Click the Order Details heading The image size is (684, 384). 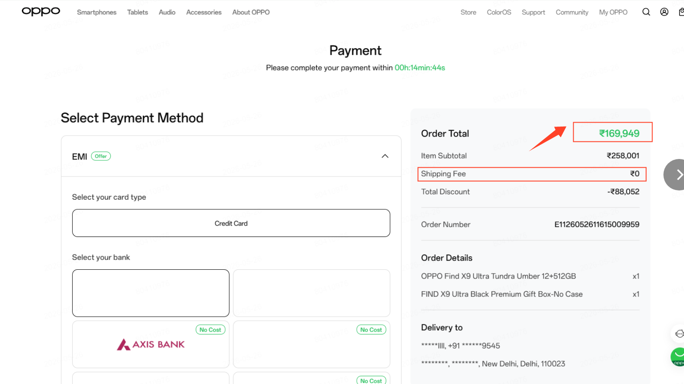click(x=447, y=258)
